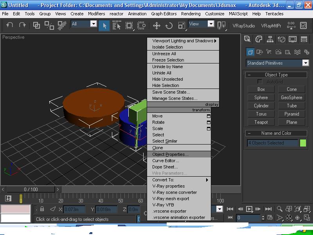
Task: Toggle the Key Mode button
Action: point(230,217)
